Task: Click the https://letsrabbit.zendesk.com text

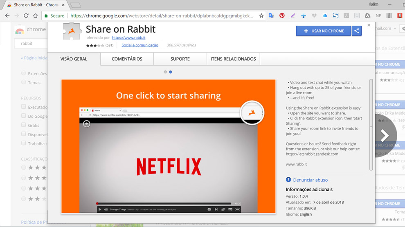Action: coord(312,154)
